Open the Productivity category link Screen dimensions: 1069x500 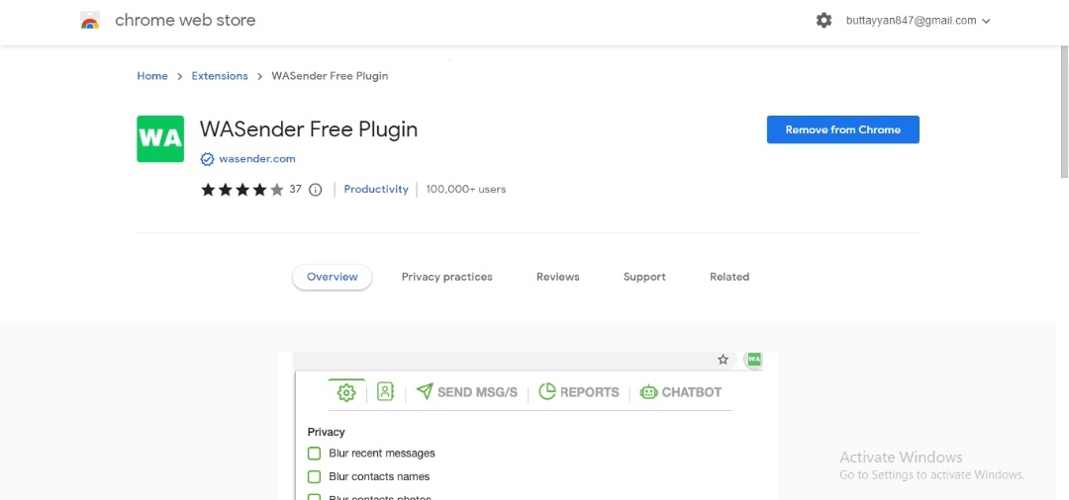click(x=376, y=190)
